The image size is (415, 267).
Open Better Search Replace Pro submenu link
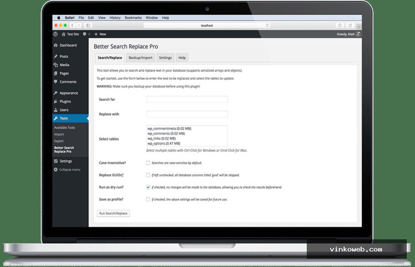click(x=64, y=150)
